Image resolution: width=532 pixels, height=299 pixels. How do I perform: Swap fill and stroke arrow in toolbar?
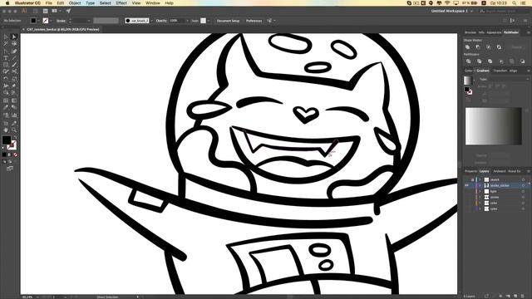click(15, 138)
